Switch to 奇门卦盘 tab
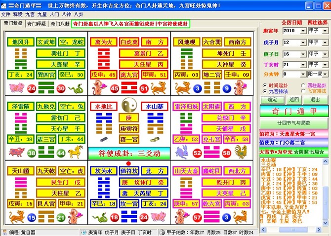The image size is (331, 236). click(13, 23)
